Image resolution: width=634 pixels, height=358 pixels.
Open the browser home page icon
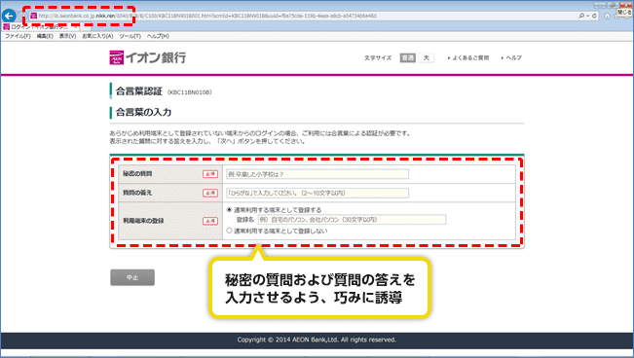pyautogui.click(x=607, y=16)
